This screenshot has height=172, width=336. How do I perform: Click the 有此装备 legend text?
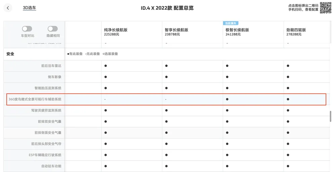pyautogui.click(x=76, y=54)
